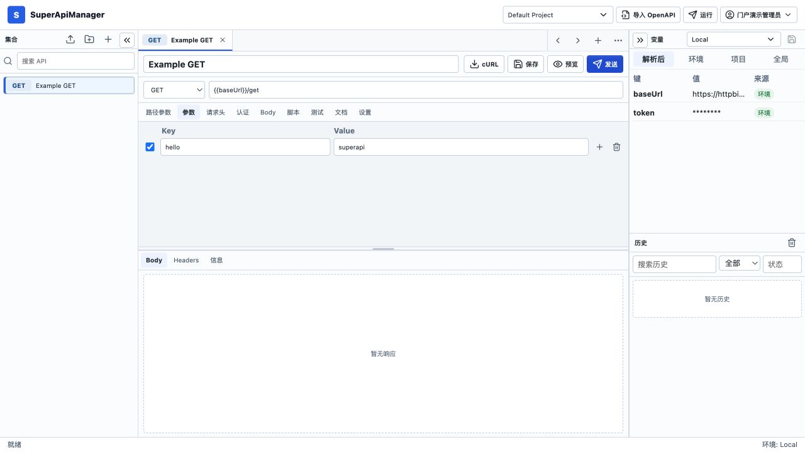
Task: Click the baseUrl variable key
Action: pos(648,94)
